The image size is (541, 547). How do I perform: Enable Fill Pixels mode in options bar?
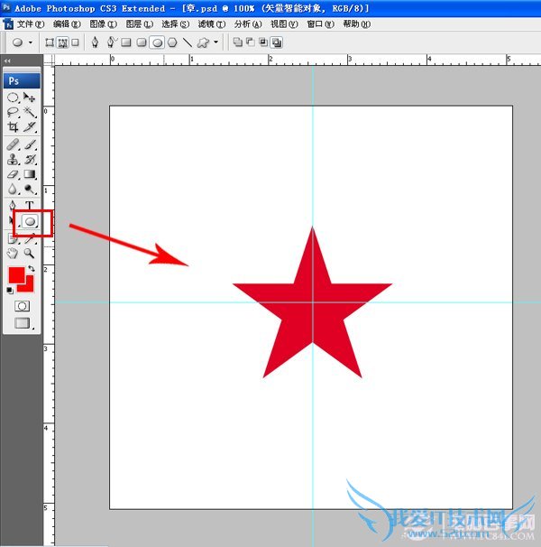75,42
